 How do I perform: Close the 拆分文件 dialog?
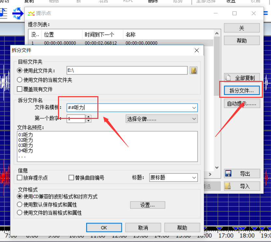coord(196,50)
